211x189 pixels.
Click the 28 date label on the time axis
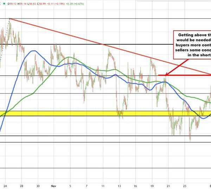[21, 185]
